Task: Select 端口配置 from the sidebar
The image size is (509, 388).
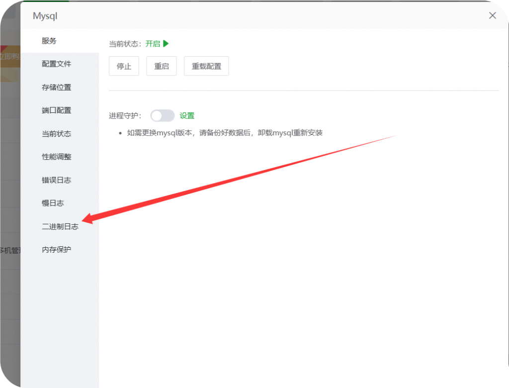Action: pyautogui.click(x=56, y=110)
